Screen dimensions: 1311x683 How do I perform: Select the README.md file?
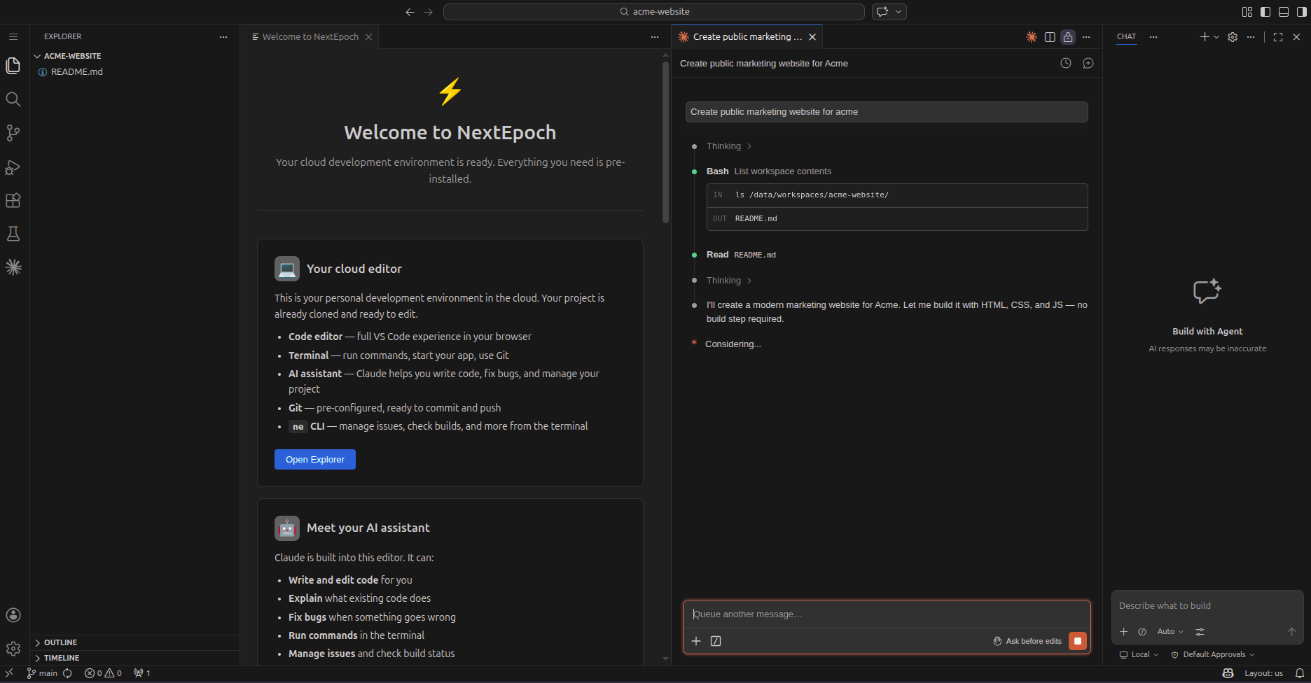click(x=76, y=72)
